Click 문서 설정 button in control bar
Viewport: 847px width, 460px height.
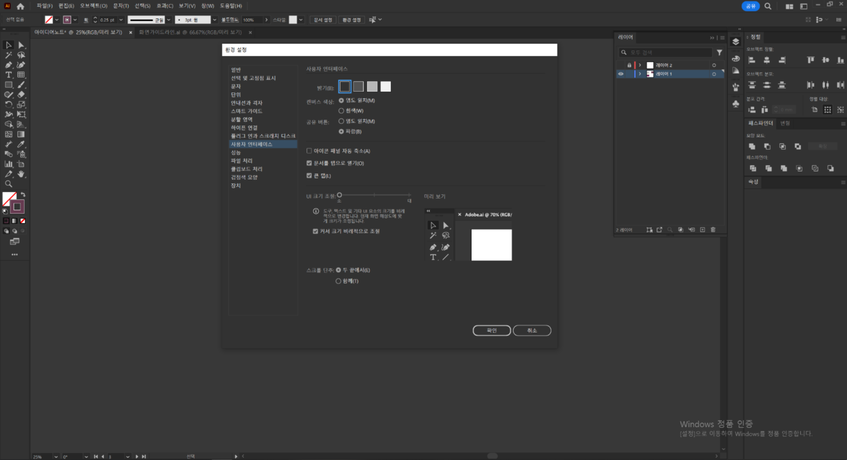tap(323, 20)
